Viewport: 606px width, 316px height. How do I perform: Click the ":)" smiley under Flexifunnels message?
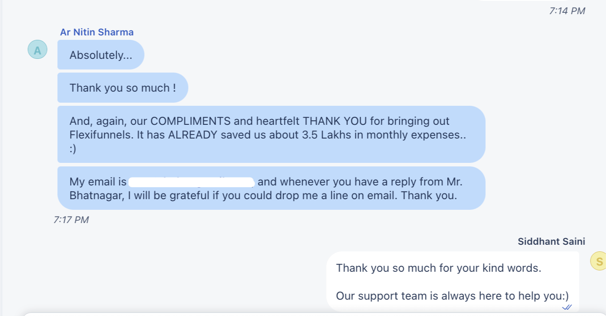pyautogui.click(x=73, y=150)
